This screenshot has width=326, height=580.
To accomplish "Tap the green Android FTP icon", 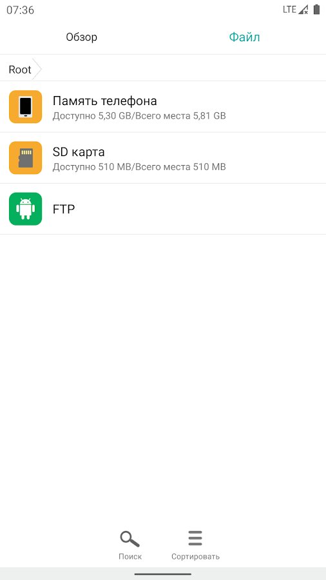I will (26, 209).
